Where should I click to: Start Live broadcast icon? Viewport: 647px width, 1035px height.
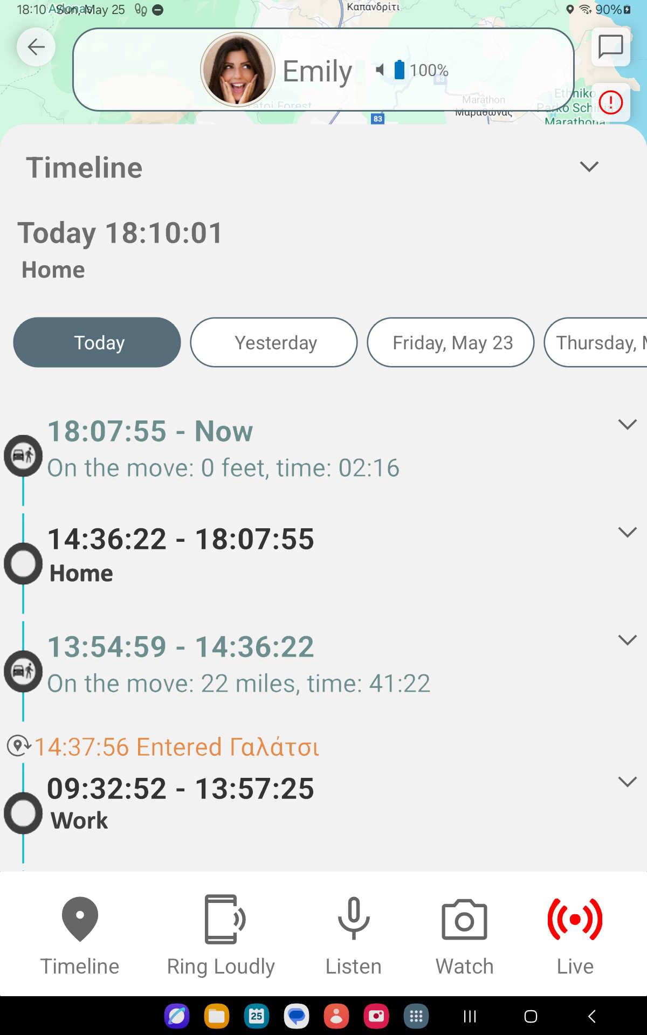click(x=575, y=919)
